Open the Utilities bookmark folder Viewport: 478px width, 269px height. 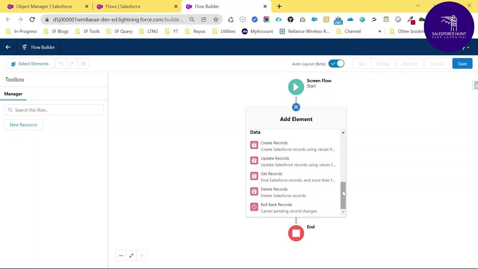[x=224, y=31]
